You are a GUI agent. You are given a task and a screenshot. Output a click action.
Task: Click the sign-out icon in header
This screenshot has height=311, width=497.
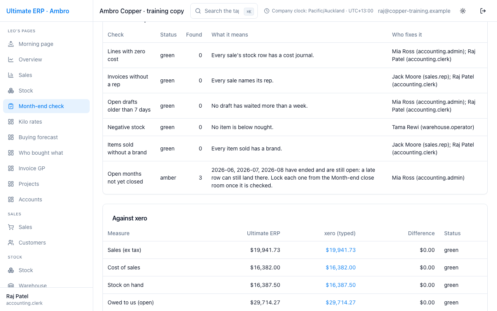click(x=483, y=11)
